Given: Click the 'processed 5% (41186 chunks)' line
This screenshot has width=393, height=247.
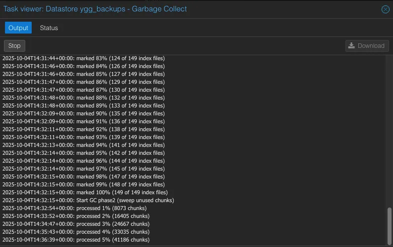Looking at the screenshot, I should click(x=76, y=240).
